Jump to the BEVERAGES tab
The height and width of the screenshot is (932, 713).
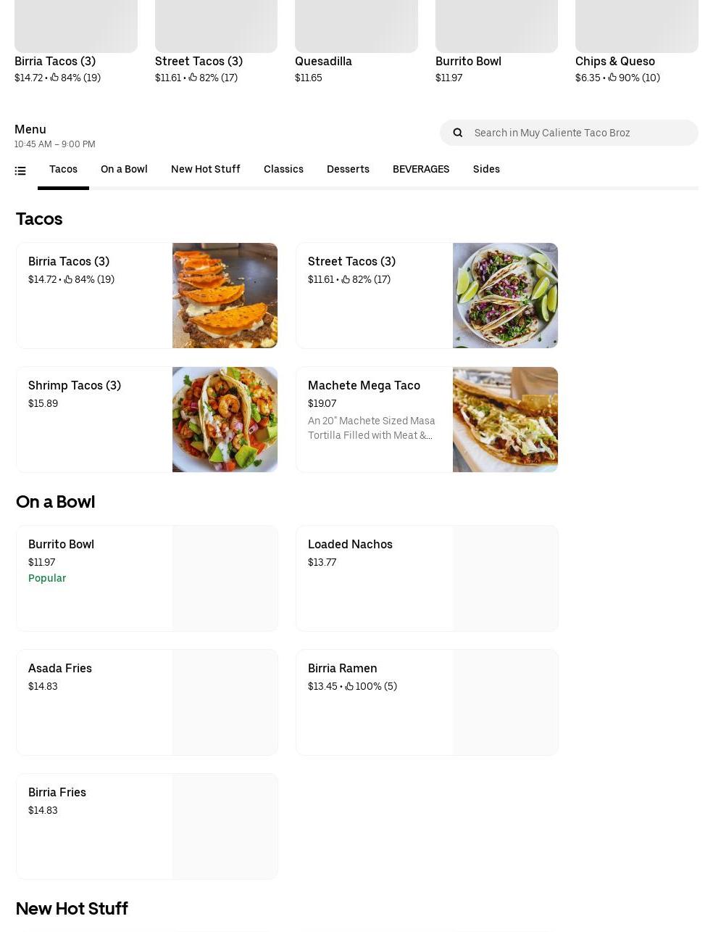pos(421,169)
